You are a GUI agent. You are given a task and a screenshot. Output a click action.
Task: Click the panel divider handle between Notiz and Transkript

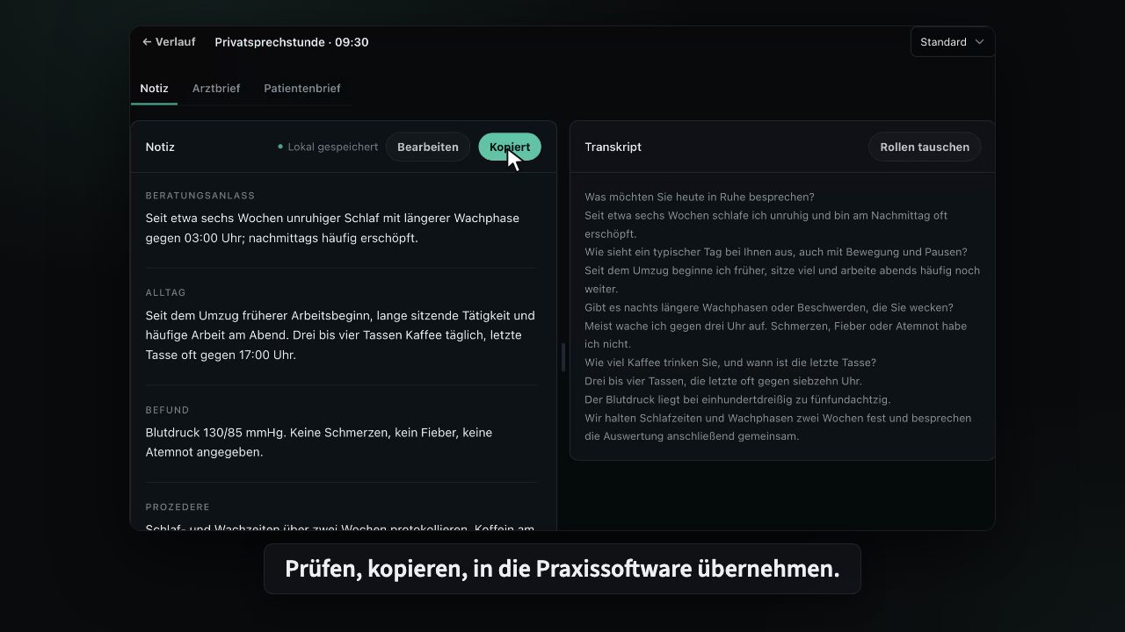pyautogui.click(x=562, y=357)
